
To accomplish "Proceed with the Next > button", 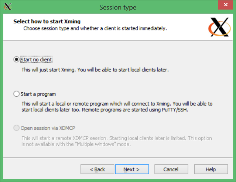I will (132, 169).
